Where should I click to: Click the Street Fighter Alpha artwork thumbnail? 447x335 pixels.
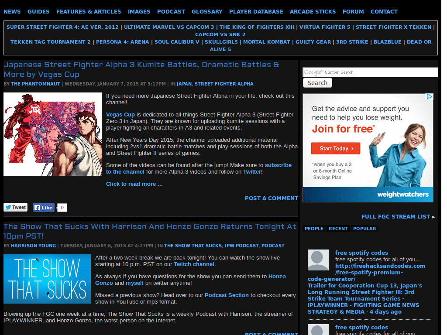(x=52, y=134)
